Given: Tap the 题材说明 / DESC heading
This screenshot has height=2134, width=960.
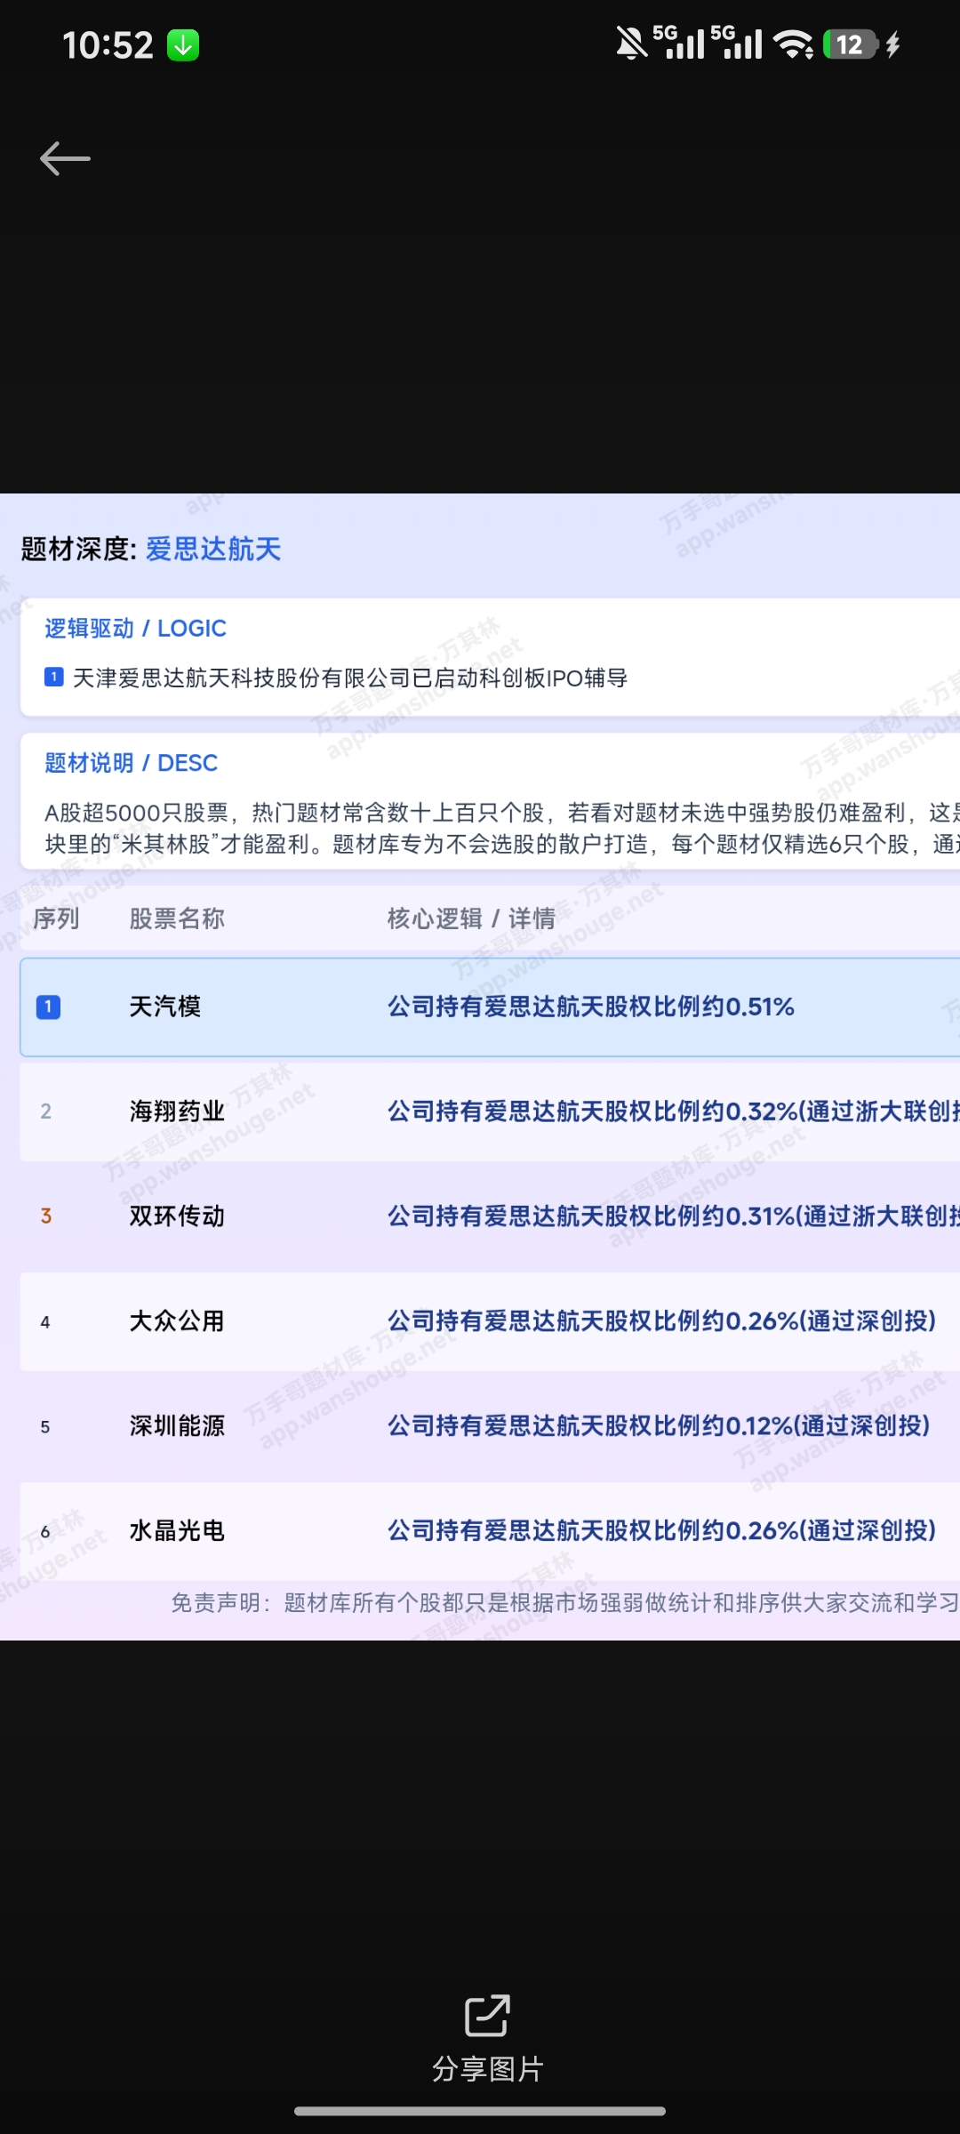Looking at the screenshot, I should (131, 763).
